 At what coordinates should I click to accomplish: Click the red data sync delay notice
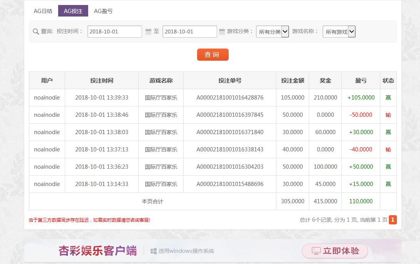(x=89, y=220)
